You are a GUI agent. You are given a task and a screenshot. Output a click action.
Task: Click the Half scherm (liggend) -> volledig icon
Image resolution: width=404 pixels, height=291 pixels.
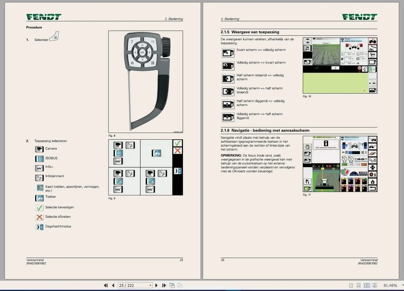pyautogui.click(x=228, y=104)
